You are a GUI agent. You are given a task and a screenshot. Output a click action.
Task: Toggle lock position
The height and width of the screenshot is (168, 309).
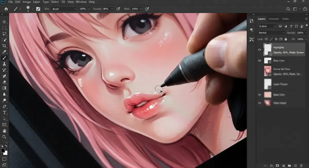pos(276,39)
